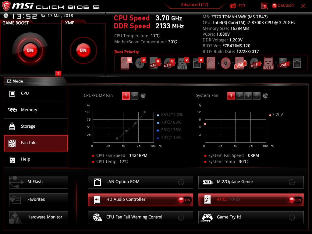Toggle AHCI / RAID mode switch
This screenshot has width=312, height=234.
295,200
